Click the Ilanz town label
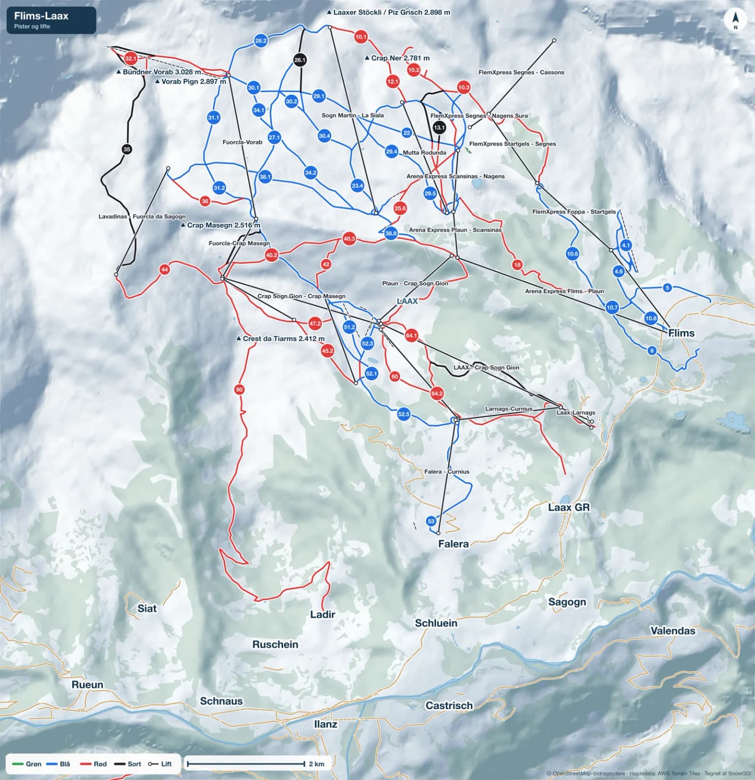755x780 pixels. click(x=325, y=724)
